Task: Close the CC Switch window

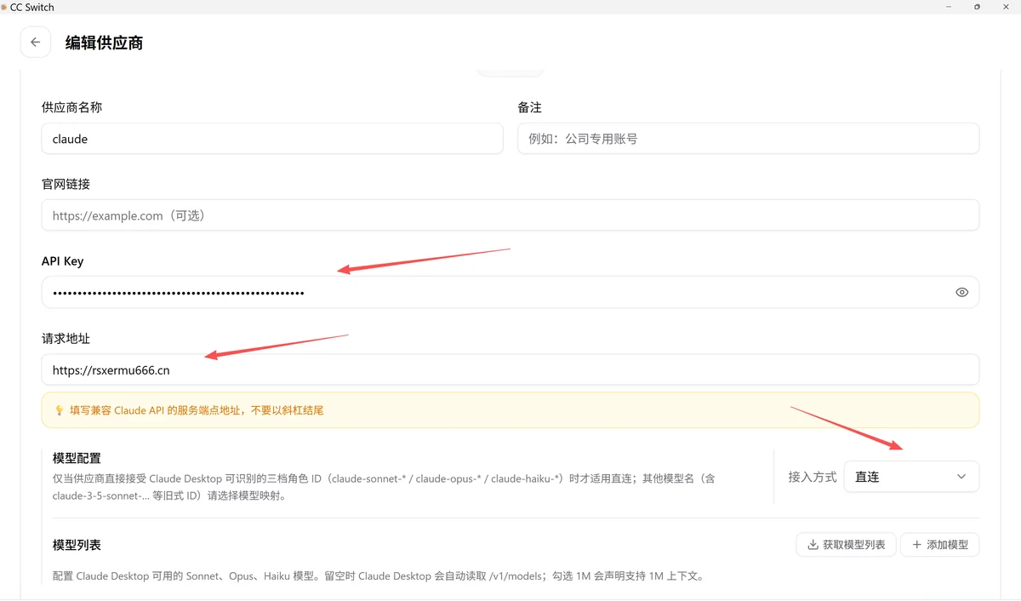Action: [x=1005, y=7]
